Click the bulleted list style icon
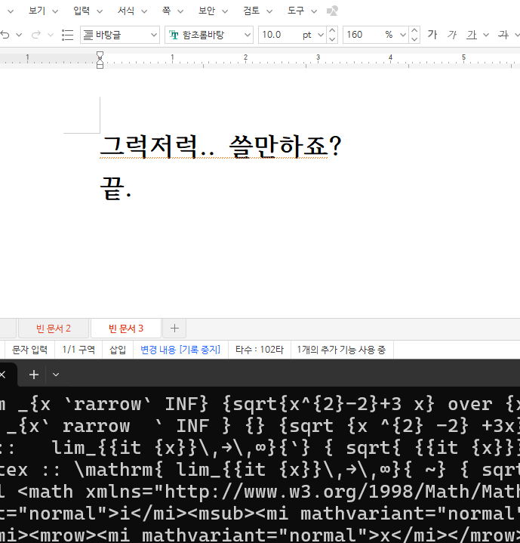This screenshot has height=543, width=520. [x=67, y=35]
